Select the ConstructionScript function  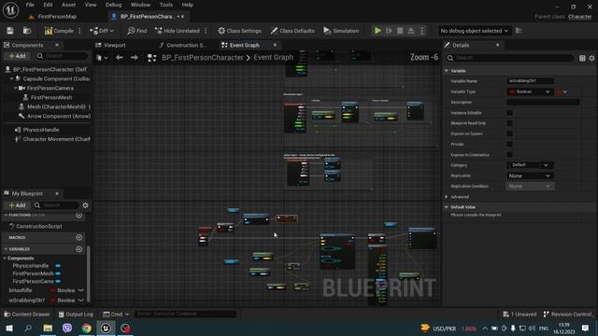[x=39, y=226]
